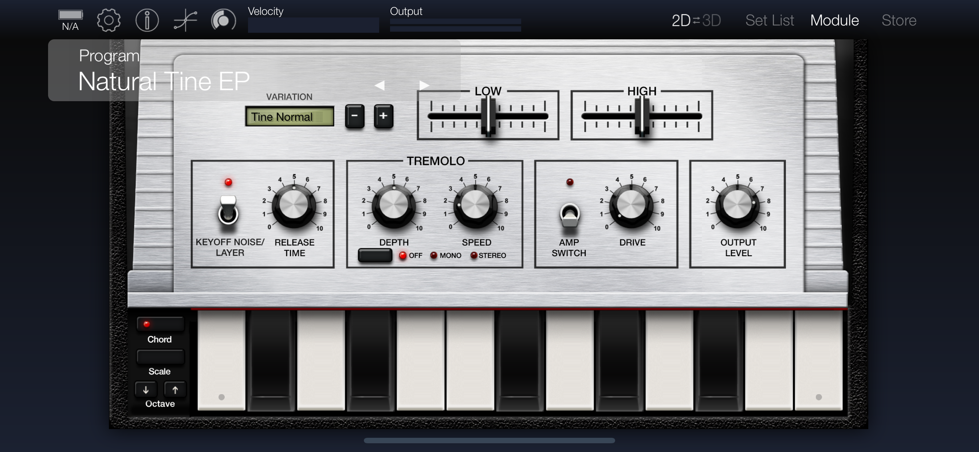Image resolution: width=979 pixels, height=452 pixels.
Task: Shift octave down with down arrow
Action: (146, 389)
